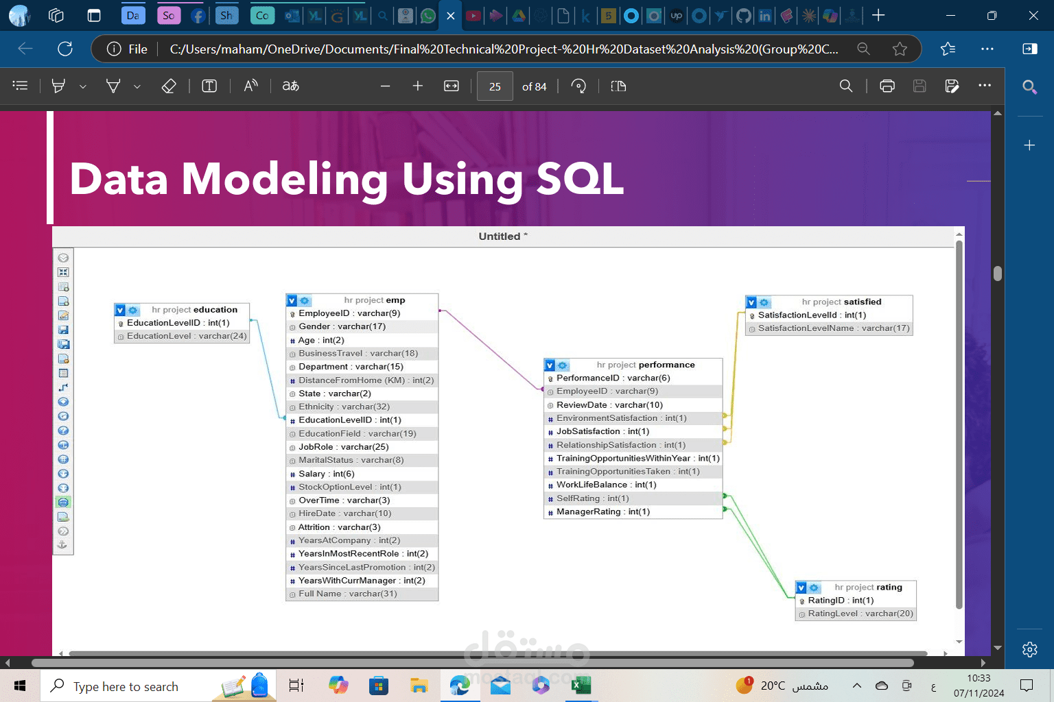Open the sidebar Search icon
1054x702 pixels.
[1029, 86]
